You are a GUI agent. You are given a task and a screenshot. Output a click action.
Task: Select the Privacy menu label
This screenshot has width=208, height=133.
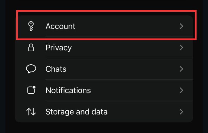pyautogui.click(x=59, y=48)
